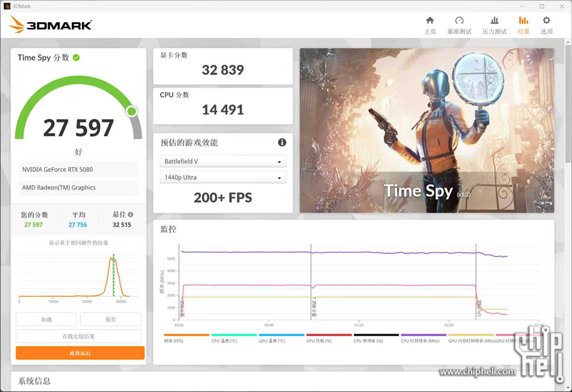The image size is (572, 392).
Task: Click the blue GPU 温度 legend swatch
Action: (281, 335)
